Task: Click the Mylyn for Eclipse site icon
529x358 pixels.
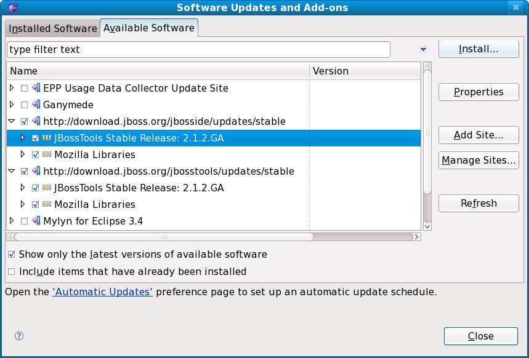Action: point(36,221)
